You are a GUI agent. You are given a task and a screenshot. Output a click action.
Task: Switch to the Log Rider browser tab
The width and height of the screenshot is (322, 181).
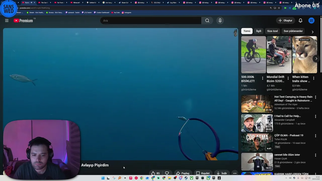pyautogui.click(x=173, y=3)
